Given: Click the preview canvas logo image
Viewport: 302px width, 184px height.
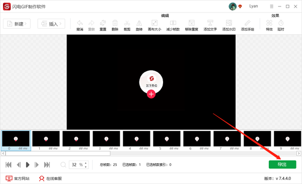Looking at the screenshot, I should [x=151, y=84].
